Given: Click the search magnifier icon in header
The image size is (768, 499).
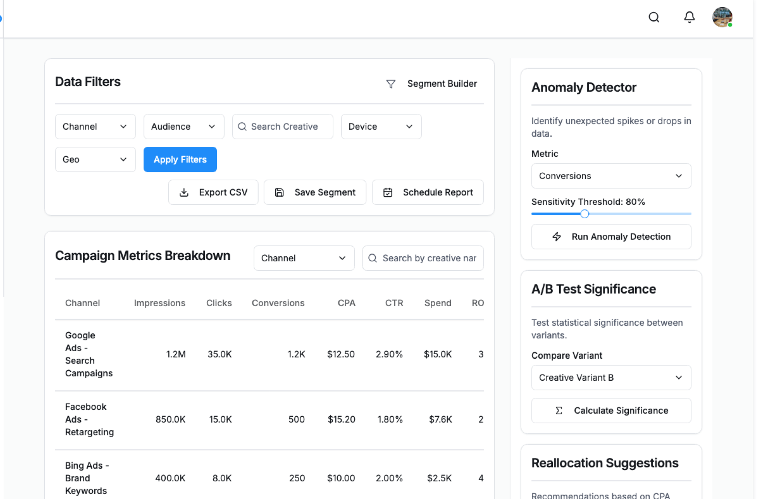Looking at the screenshot, I should (x=654, y=17).
